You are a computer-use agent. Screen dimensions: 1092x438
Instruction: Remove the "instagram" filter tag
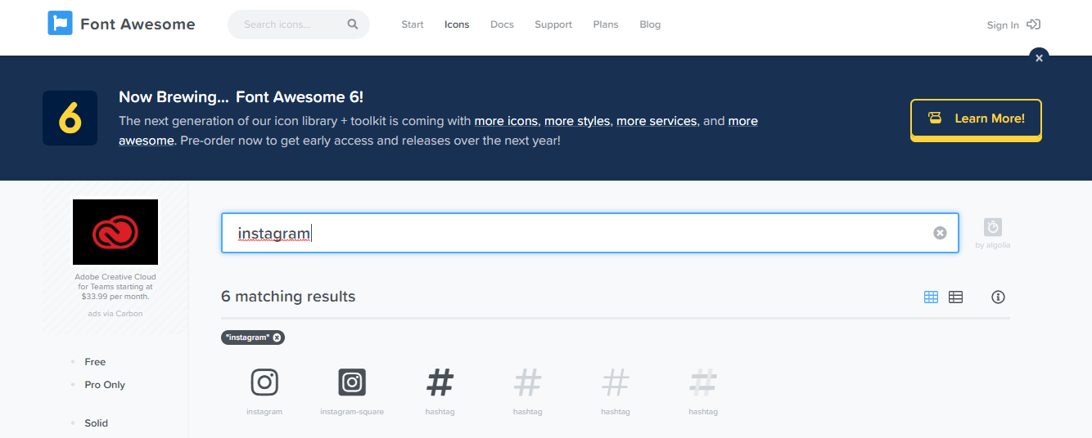coord(277,337)
